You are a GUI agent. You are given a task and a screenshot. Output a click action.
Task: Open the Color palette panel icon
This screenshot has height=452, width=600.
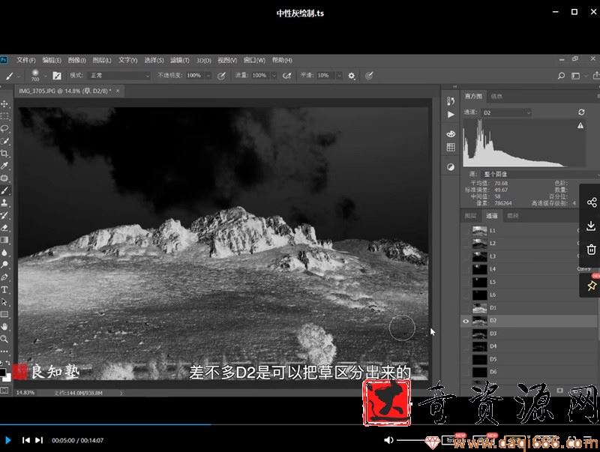(x=451, y=133)
